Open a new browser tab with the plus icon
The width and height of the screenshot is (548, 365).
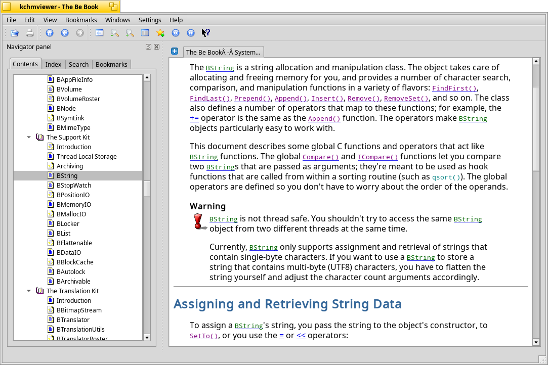click(175, 52)
